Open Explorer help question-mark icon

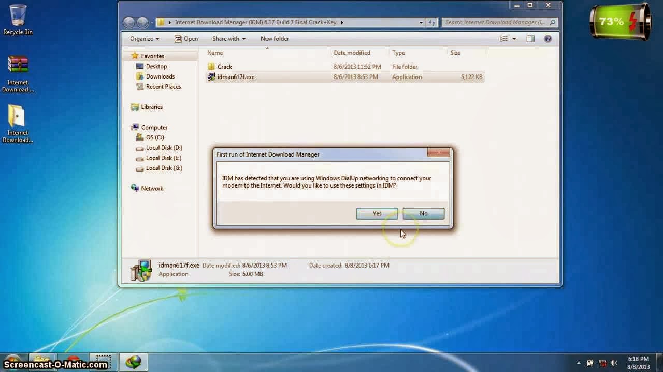pos(548,39)
